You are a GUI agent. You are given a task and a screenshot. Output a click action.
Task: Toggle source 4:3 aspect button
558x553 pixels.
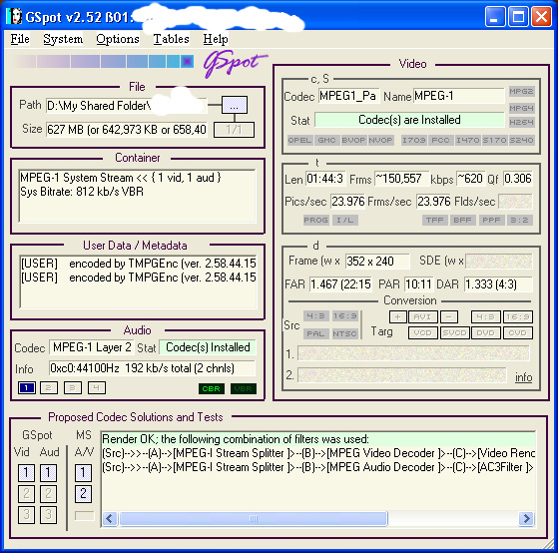[315, 316]
